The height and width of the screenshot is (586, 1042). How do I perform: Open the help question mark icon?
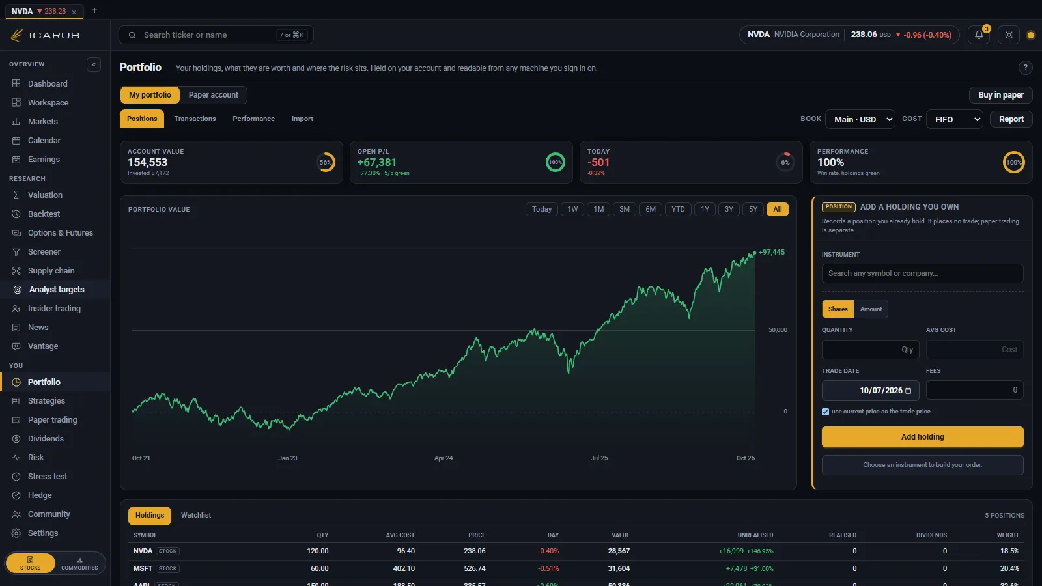coord(1025,68)
